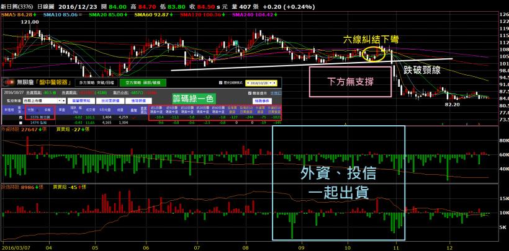This screenshot has width=509, height=251.
Task: Click the SMA5 84.28 legend label
Action: [x=19, y=15]
